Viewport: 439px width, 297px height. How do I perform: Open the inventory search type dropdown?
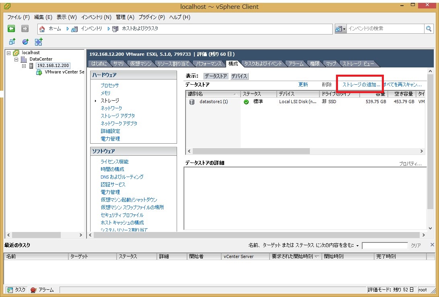coord(341,29)
